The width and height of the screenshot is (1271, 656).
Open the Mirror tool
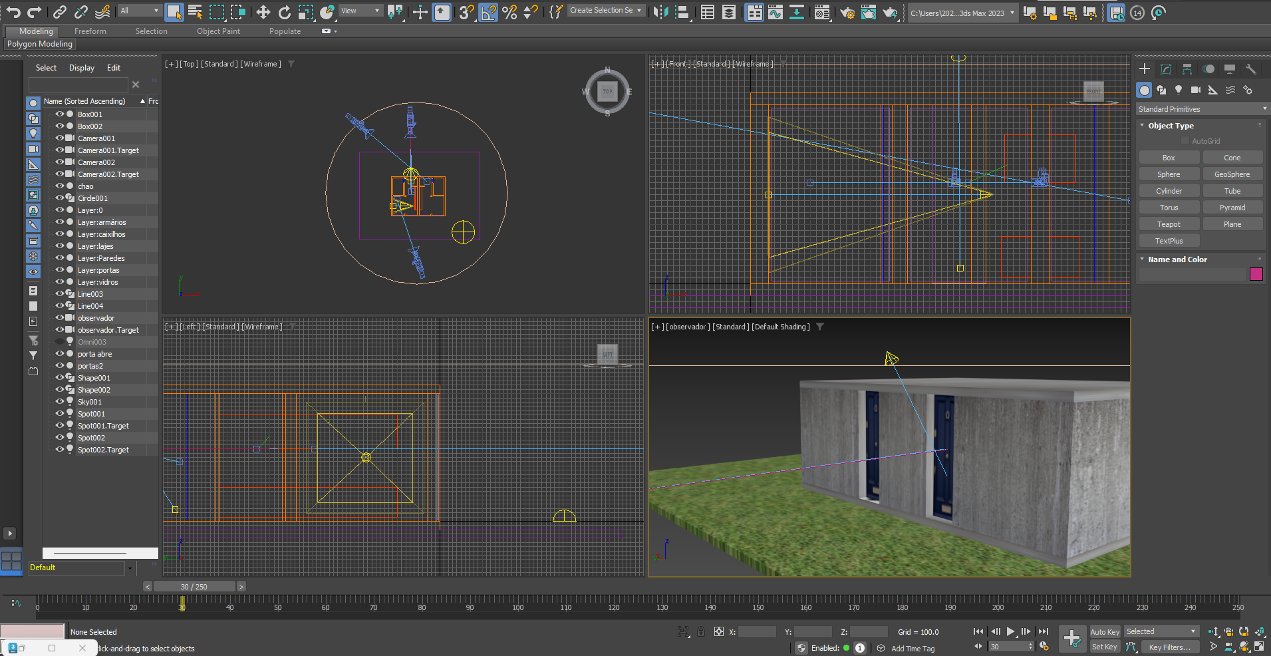[x=660, y=12]
